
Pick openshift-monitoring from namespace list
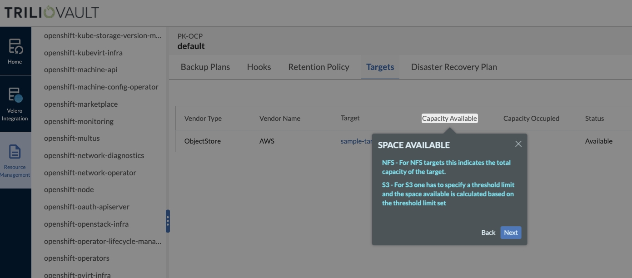[79, 121]
